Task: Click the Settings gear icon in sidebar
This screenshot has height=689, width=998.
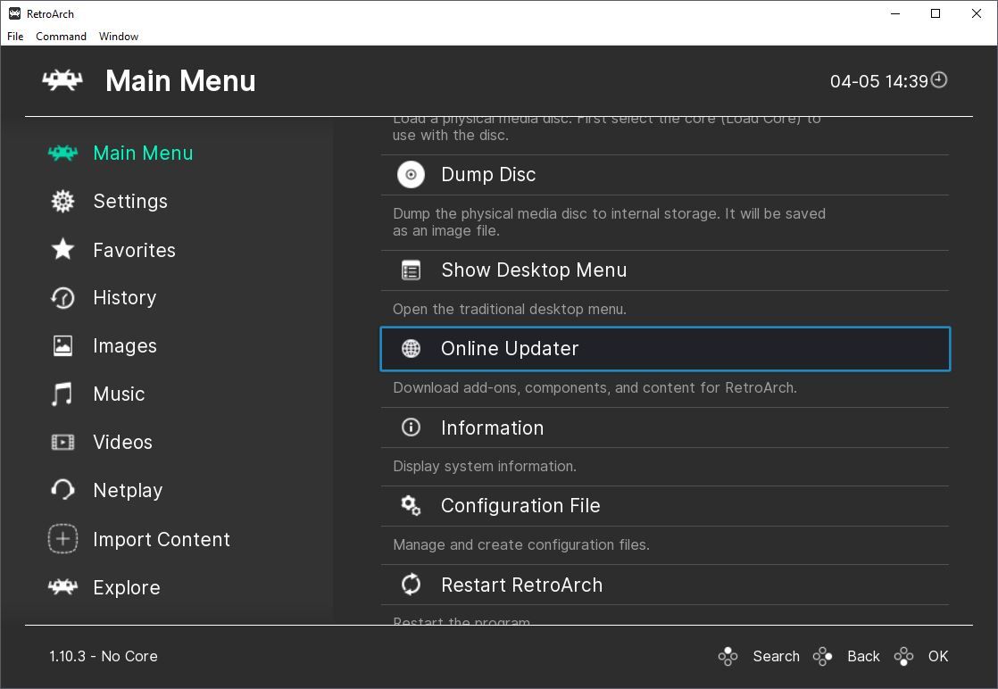Action: tap(62, 202)
